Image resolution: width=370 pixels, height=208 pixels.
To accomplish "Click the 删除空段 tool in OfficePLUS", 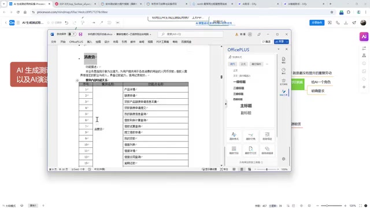I will click(234, 150).
